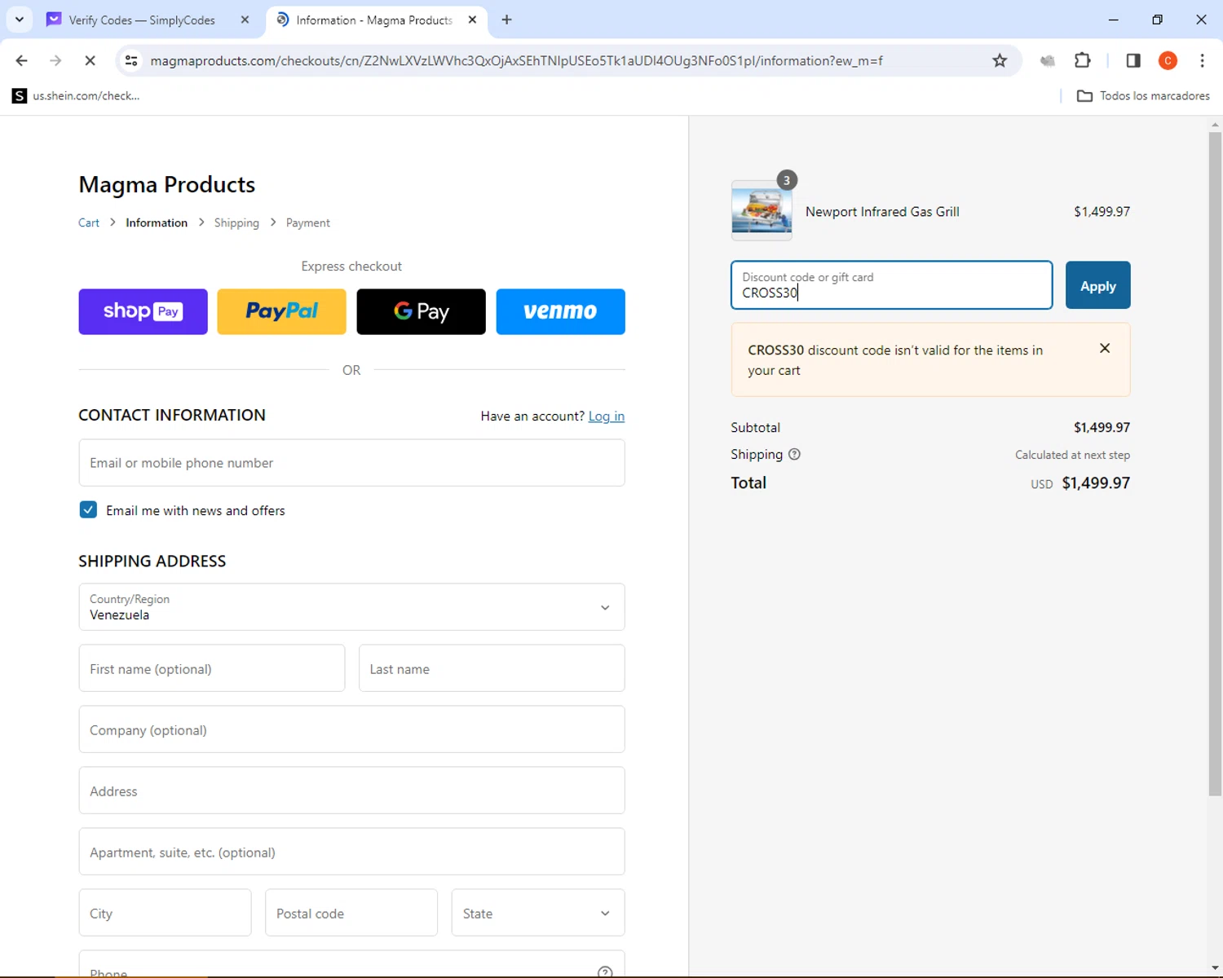Click the page URL in the address bar
Viewport: 1223px width, 978px height.
516,60
